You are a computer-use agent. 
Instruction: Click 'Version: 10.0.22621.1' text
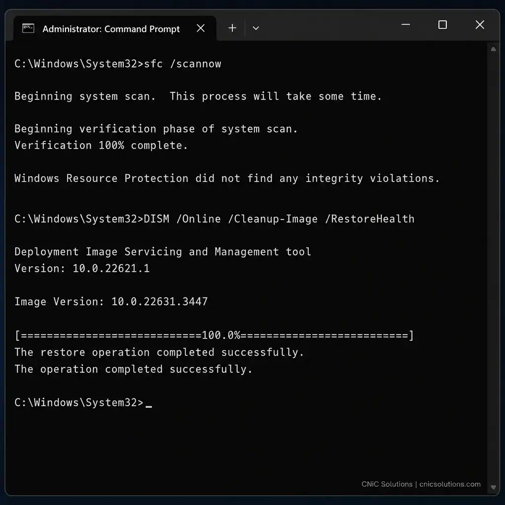[82, 268]
